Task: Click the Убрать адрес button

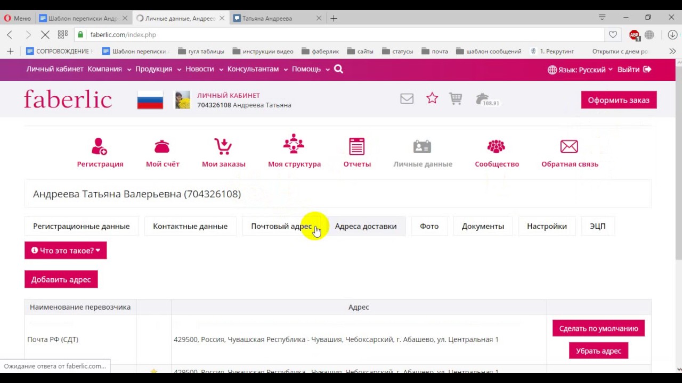Action: [x=598, y=351]
